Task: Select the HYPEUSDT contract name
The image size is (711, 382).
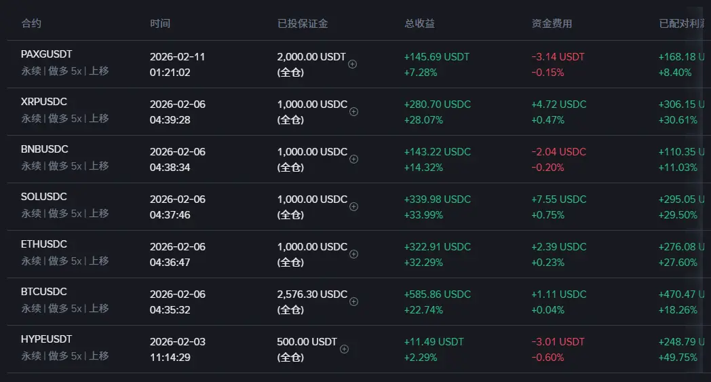Action: click(x=46, y=339)
